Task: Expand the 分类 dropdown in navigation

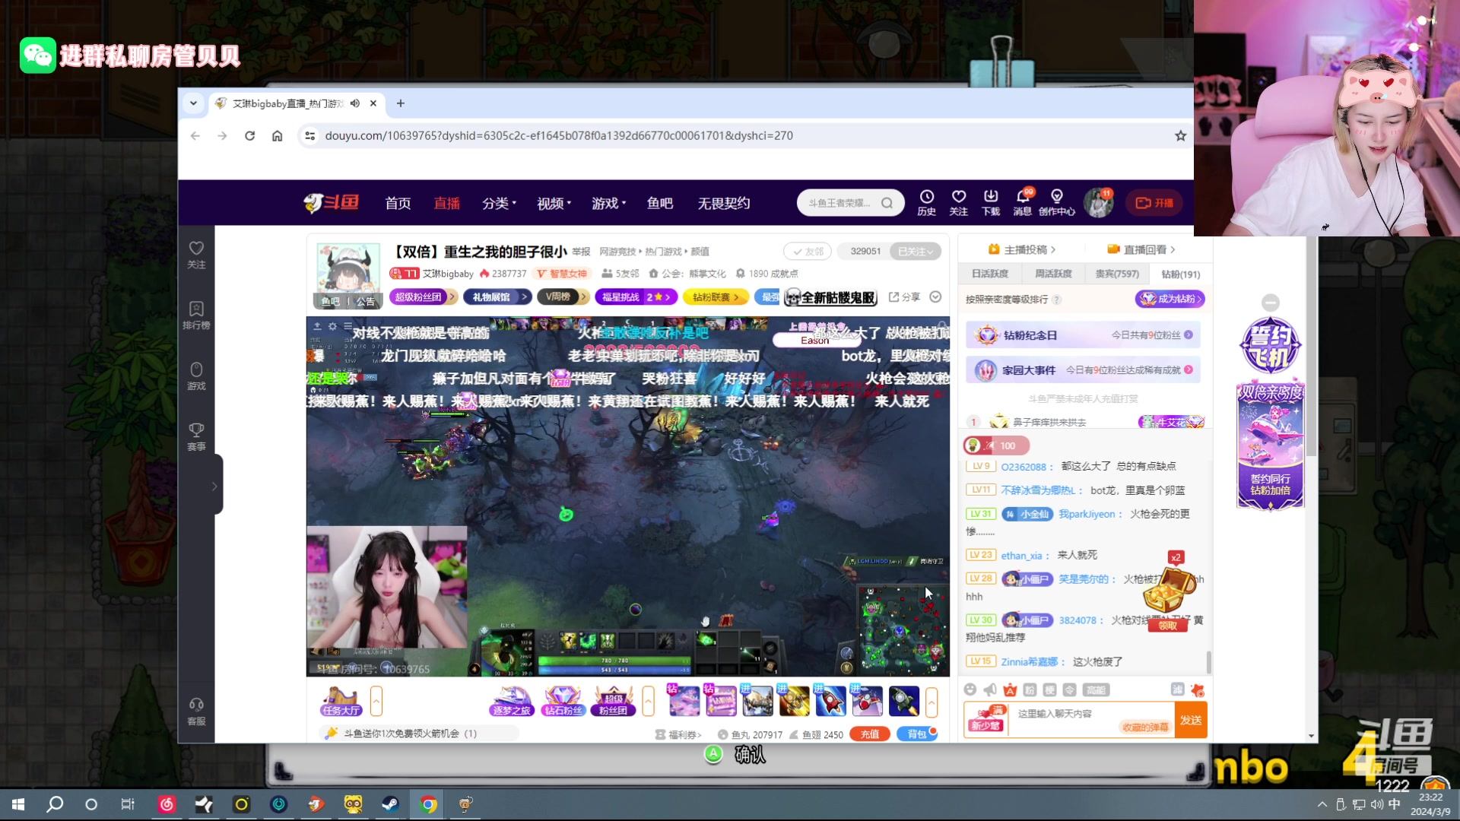Action: coord(499,203)
